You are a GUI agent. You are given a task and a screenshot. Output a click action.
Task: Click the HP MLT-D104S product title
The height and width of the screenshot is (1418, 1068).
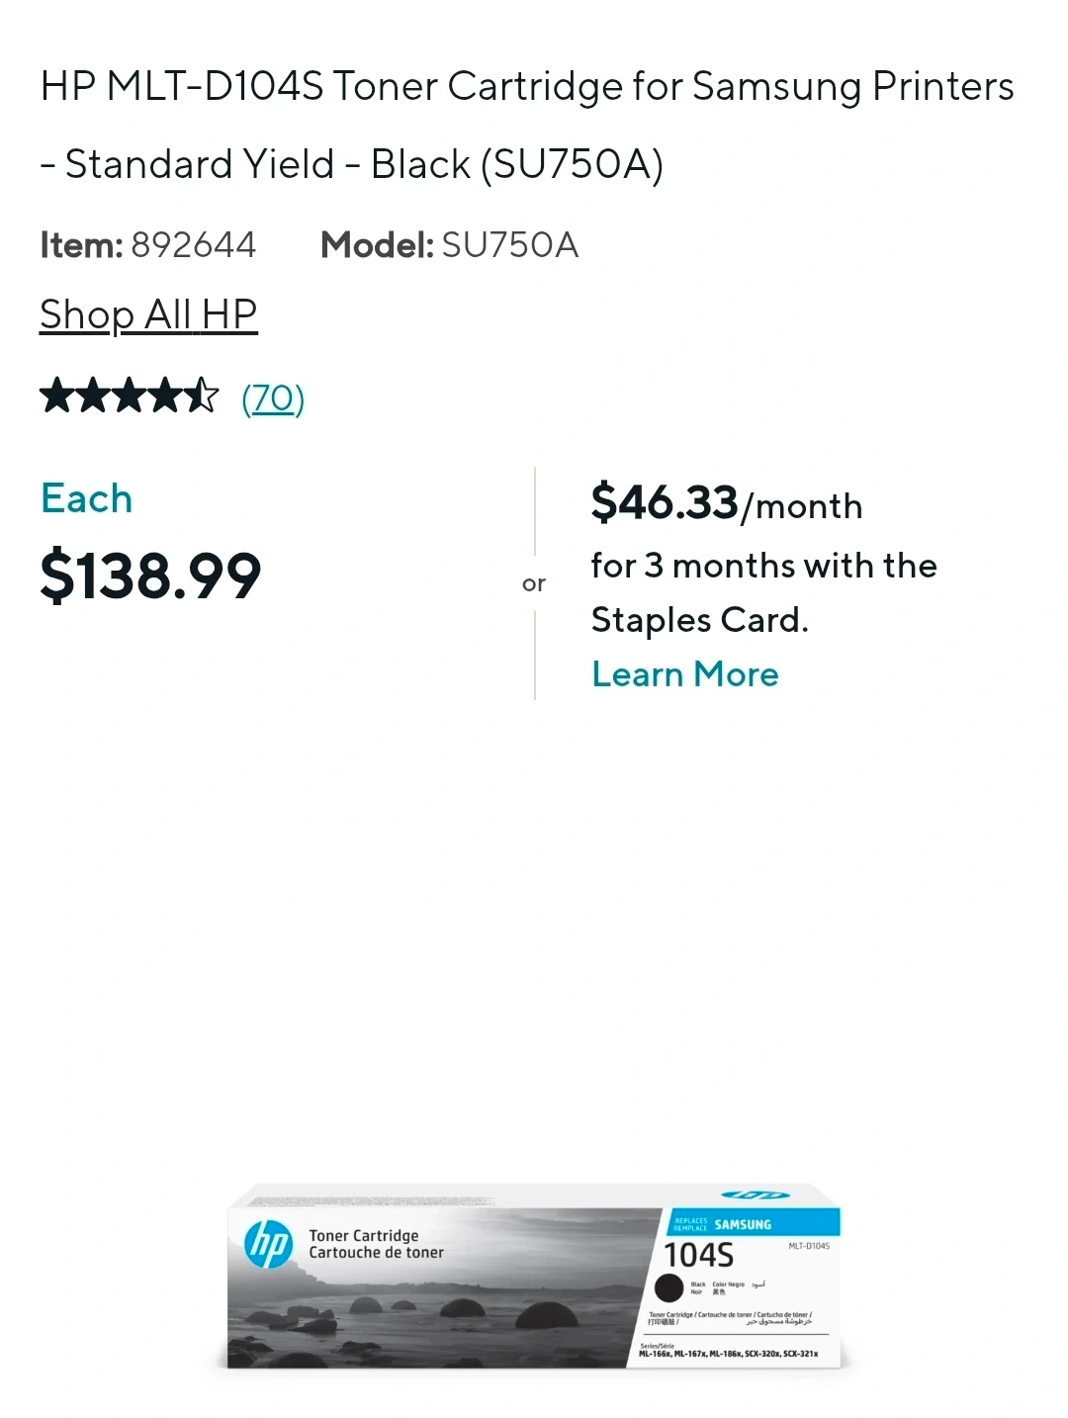coord(527,125)
